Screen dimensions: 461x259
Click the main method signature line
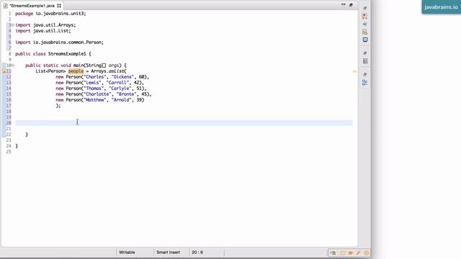76,65
